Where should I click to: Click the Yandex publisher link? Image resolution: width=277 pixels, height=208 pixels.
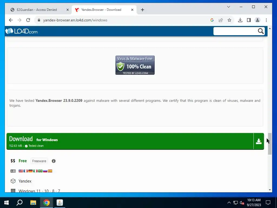(25, 181)
